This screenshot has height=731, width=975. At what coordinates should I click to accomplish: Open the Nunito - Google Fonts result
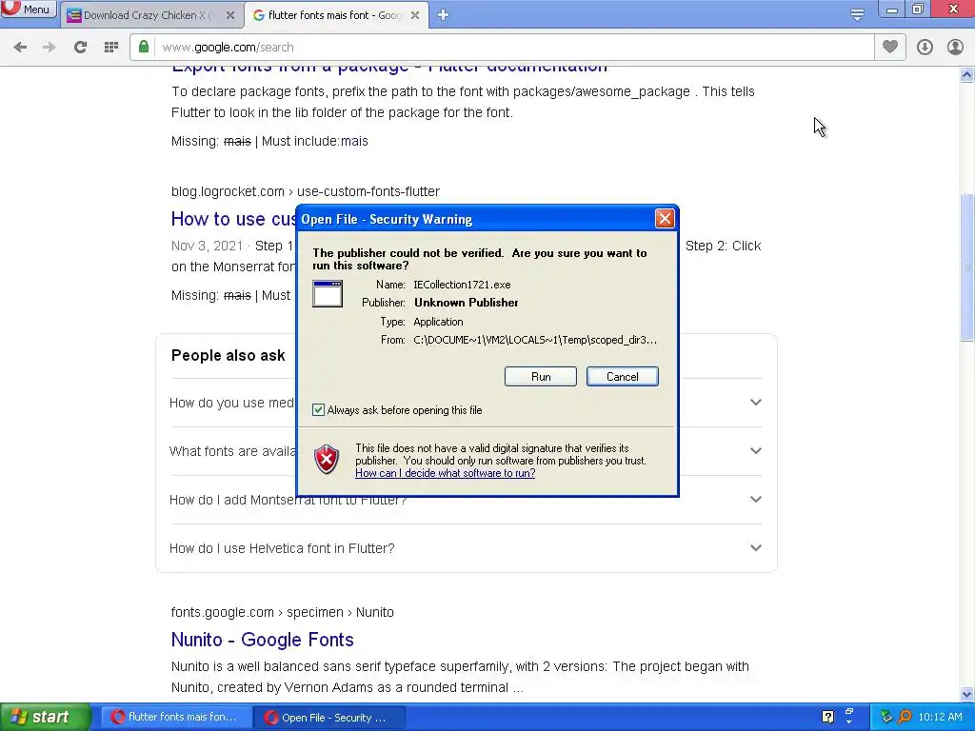tap(263, 640)
